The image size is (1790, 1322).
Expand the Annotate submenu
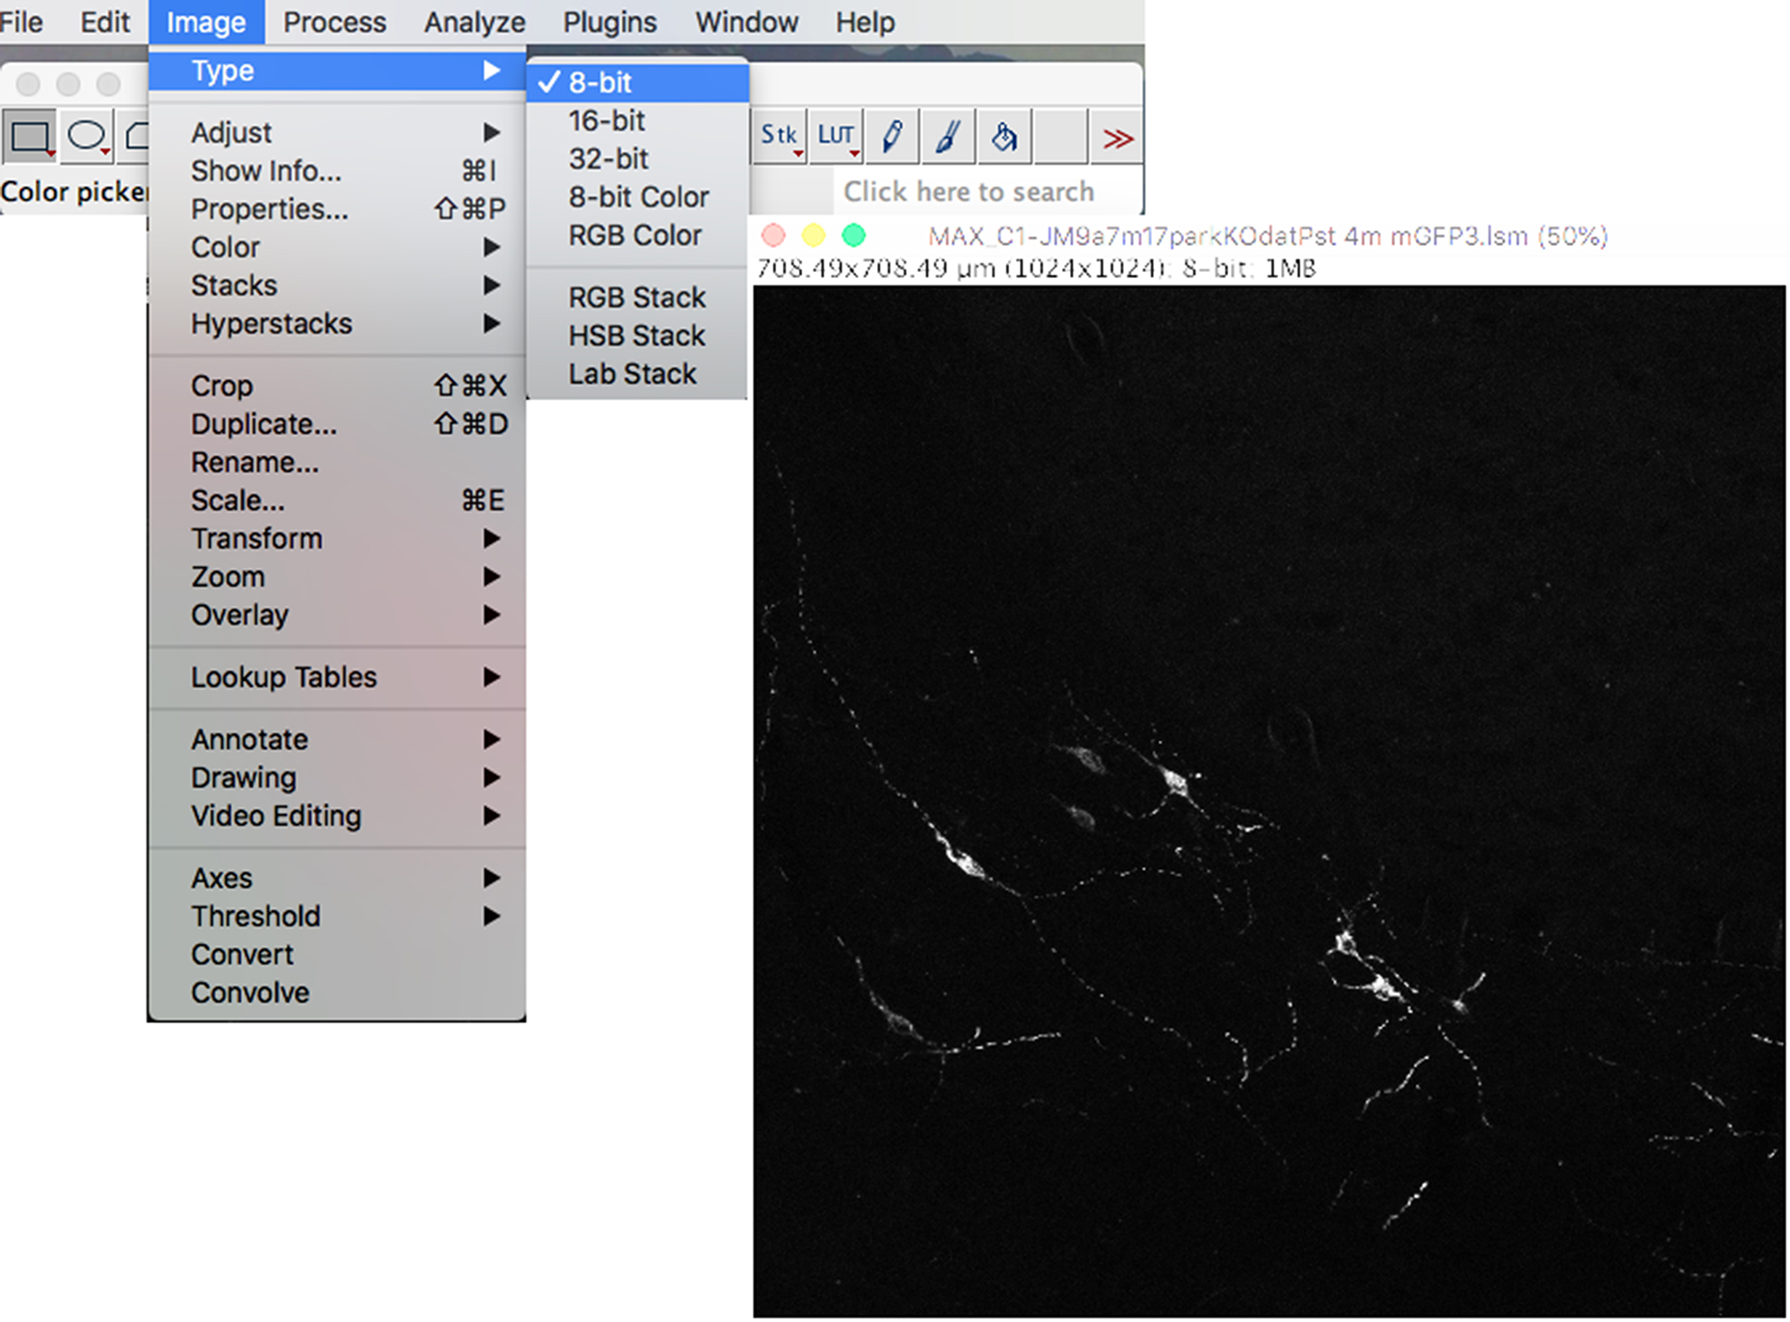[x=337, y=740]
